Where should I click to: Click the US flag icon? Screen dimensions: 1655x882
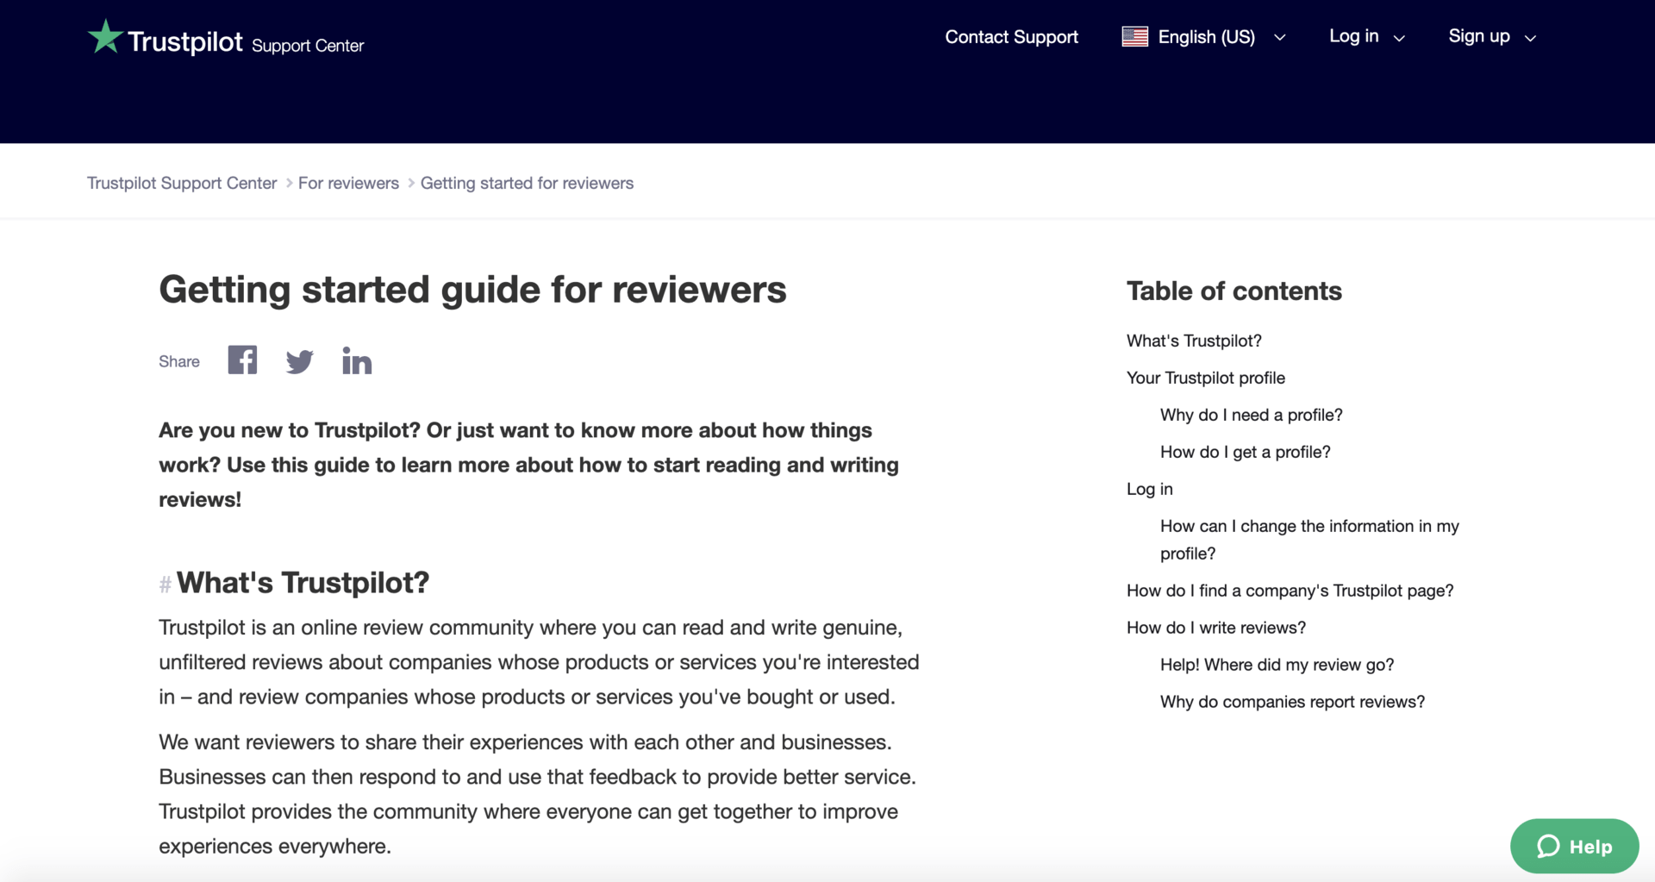pyautogui.click(x=1134, y=36)
